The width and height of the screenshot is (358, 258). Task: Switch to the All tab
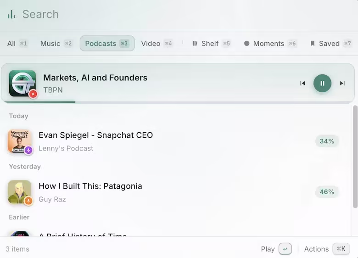click(17, 43)
